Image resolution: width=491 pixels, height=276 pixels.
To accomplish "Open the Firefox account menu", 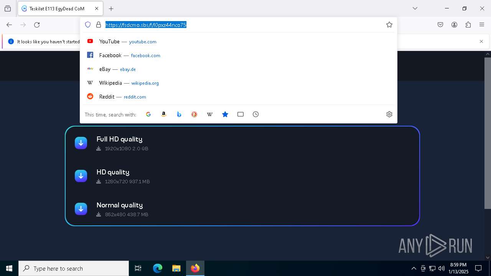I will coord(454,25).
